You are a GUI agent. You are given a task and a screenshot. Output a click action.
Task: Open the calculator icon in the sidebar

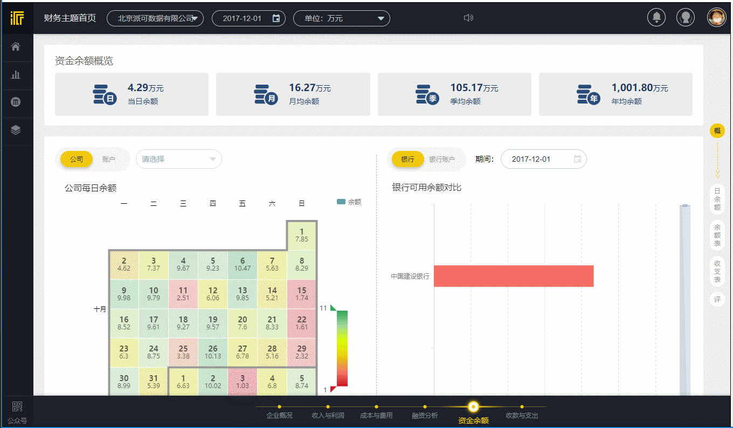click(17, 102)
